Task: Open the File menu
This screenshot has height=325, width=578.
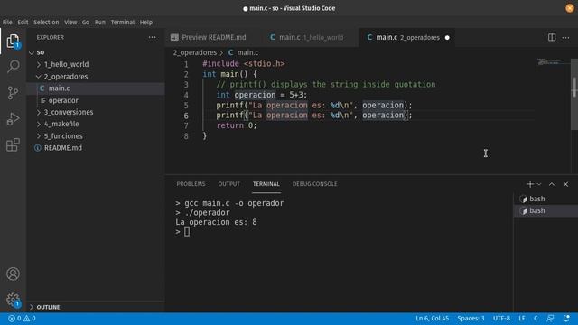Action: coord(7,22)
